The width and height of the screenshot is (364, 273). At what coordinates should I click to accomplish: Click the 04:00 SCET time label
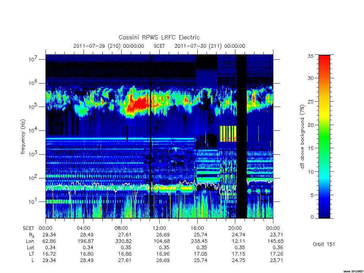(x=83, y=228)
